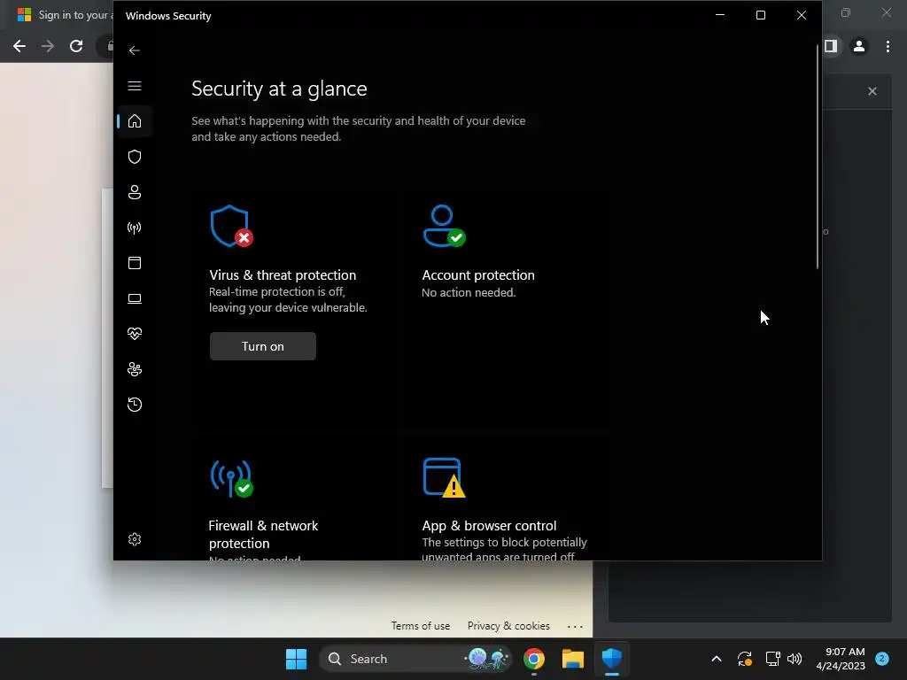Click the Account protection tile icon
Viewport: 907px width, 680px height.
[444, 226]
